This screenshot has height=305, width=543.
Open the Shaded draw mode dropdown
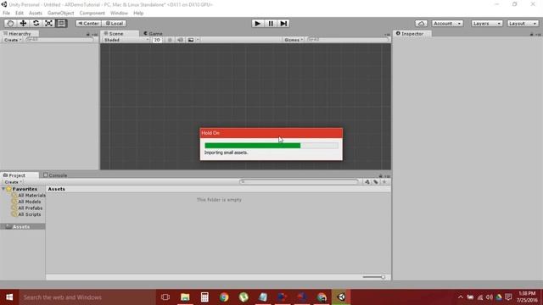click(x=126, y=40)
